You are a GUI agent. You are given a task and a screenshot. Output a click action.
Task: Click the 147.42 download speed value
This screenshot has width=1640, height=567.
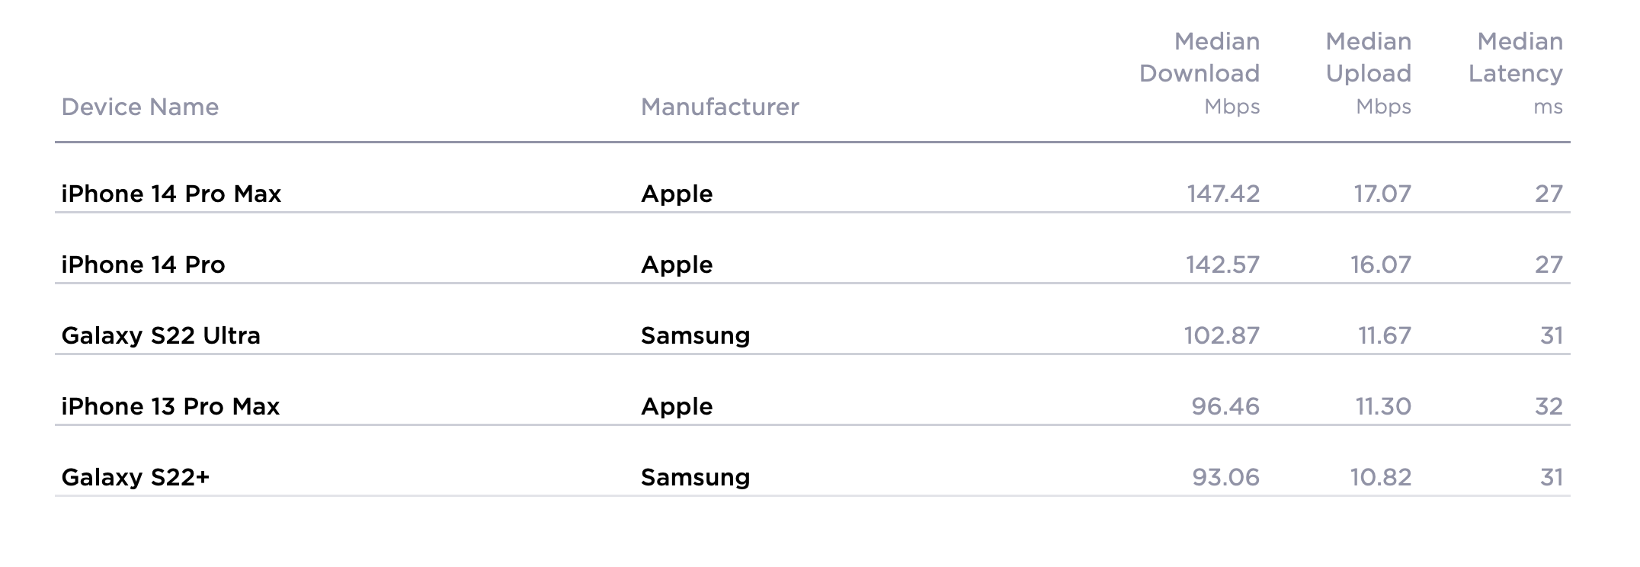pyautogui.click(x=1223, y=194)
